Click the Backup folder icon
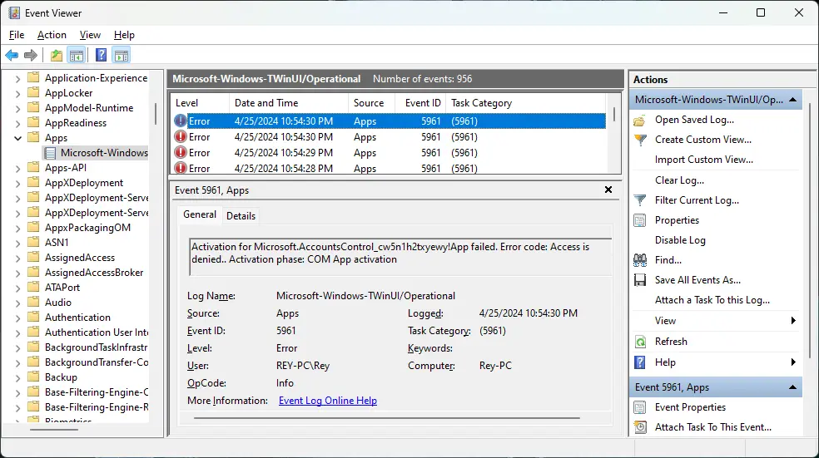 point(33,377)
